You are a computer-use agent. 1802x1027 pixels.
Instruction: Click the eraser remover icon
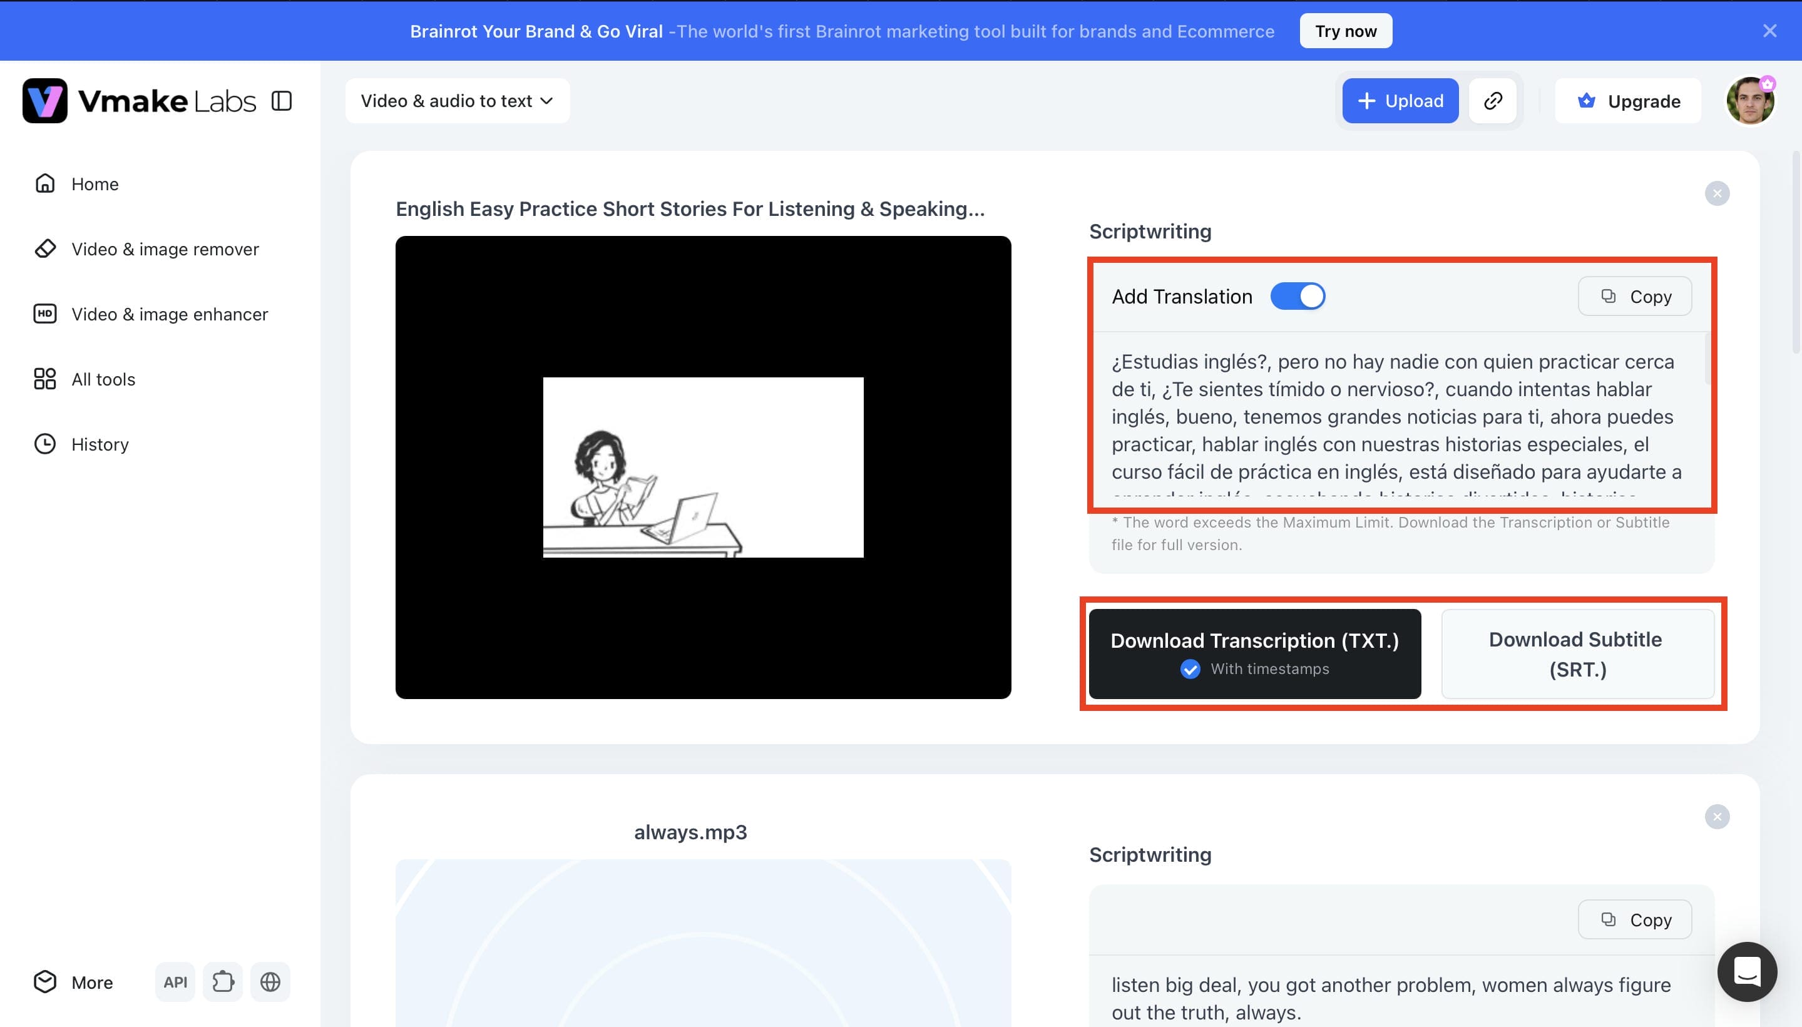tap(45, 248)
